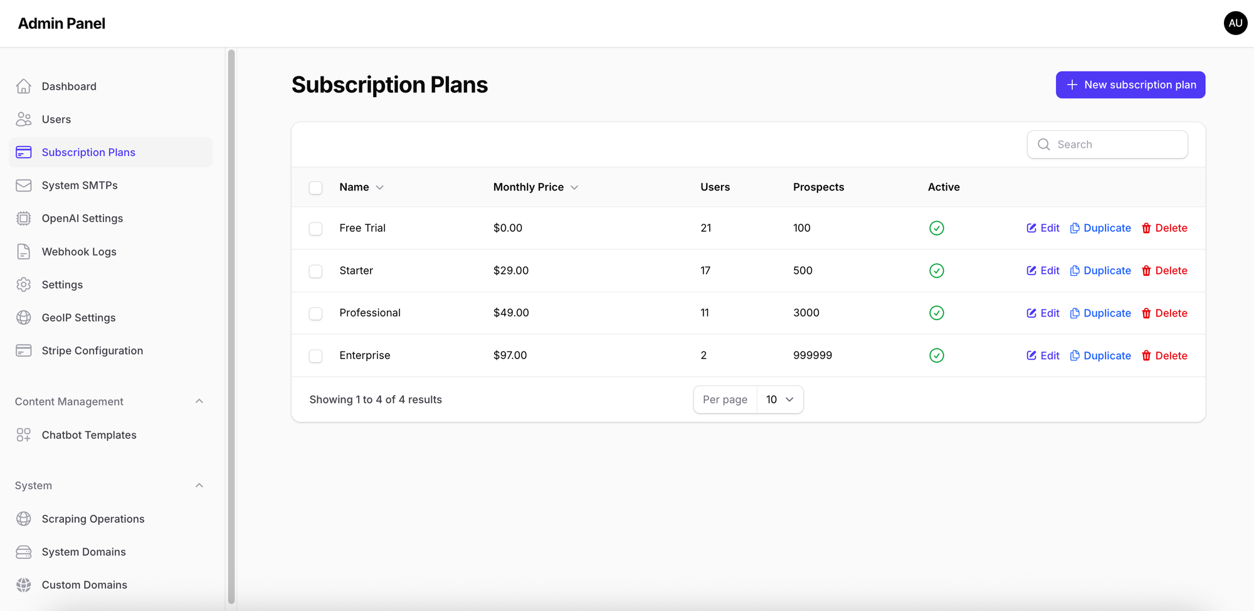
Task: Select the Enterprise plan checkbox
Action: (x=315, y=356)
